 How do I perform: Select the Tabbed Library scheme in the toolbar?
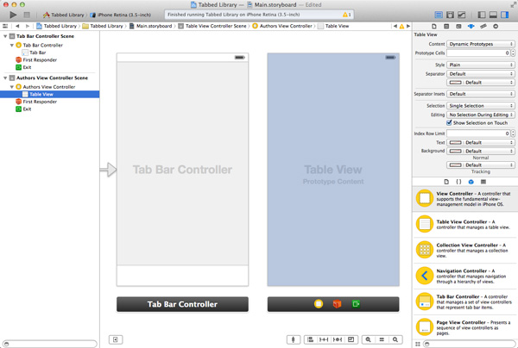pos(64,15)
